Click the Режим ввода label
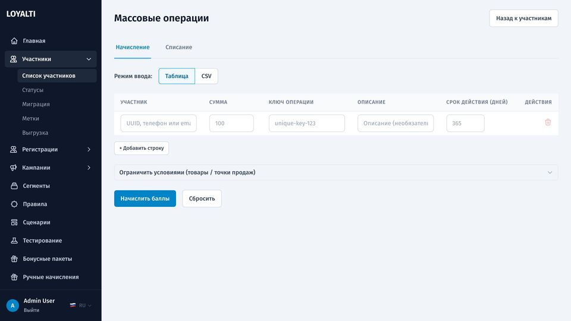Screen dimensions: 571x321 pos(133,76)
